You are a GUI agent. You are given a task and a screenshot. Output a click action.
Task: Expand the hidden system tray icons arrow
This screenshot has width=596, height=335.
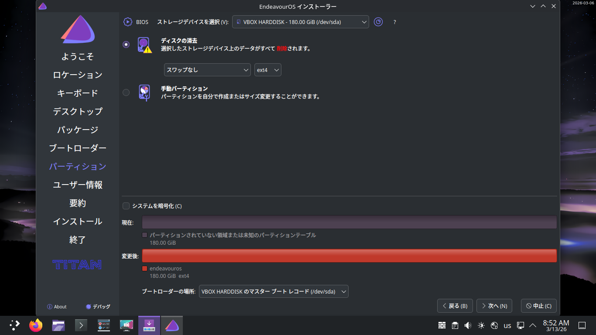click(533, 325)
